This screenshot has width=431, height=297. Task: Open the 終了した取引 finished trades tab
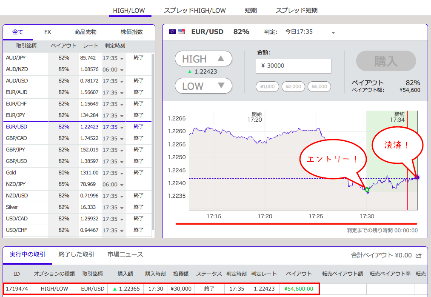point(76,254)
